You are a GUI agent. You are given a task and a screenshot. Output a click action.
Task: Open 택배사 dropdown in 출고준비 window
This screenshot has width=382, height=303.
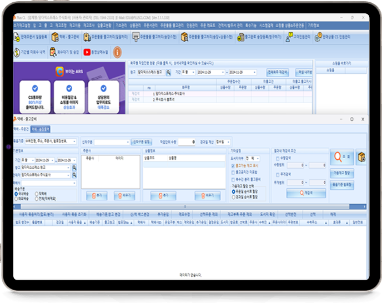coord(74,183)
